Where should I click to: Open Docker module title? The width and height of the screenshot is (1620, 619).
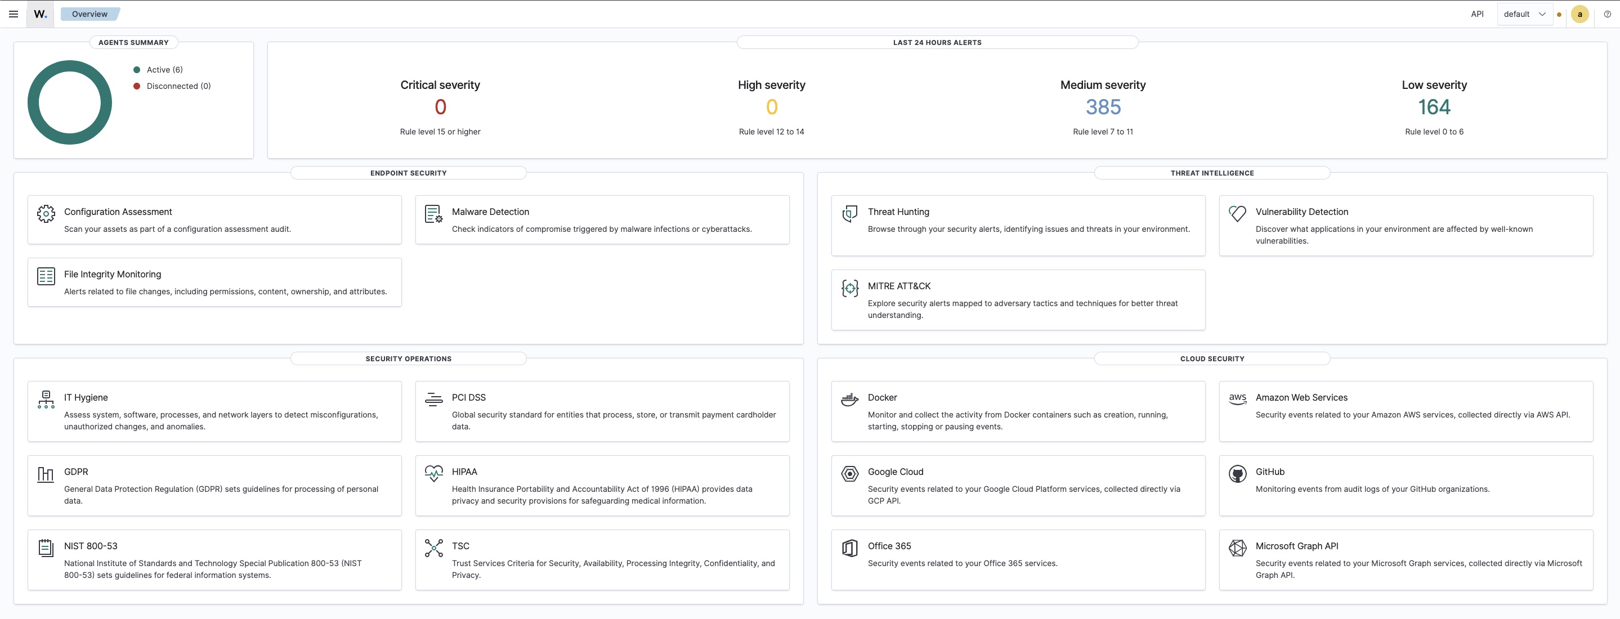(x=882, y=397)
